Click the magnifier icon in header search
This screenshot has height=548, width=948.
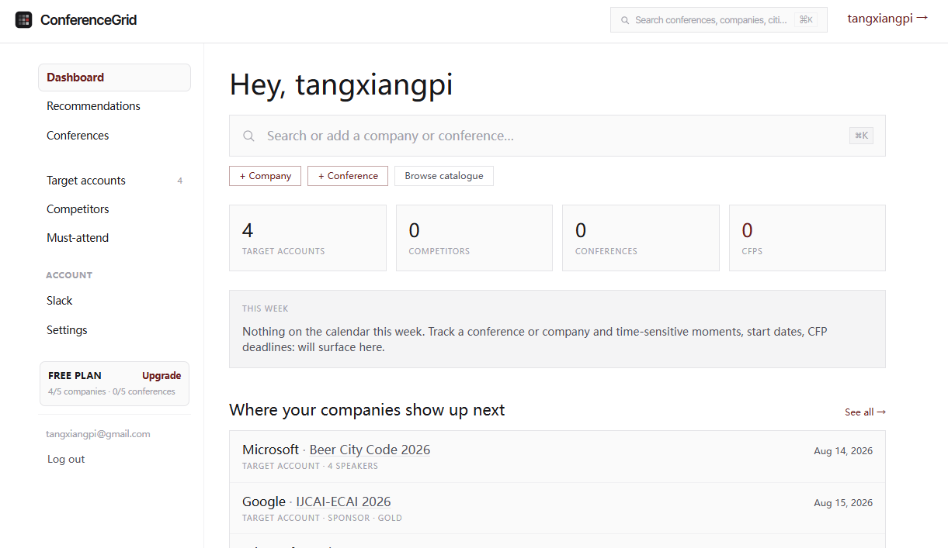(625, 20)
